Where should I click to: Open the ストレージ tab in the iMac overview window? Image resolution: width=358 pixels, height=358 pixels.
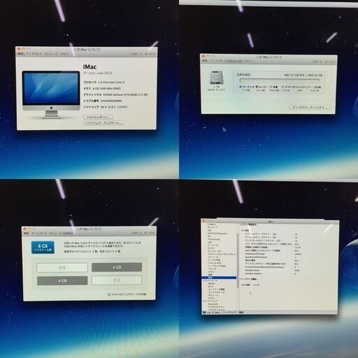(51, 54)
